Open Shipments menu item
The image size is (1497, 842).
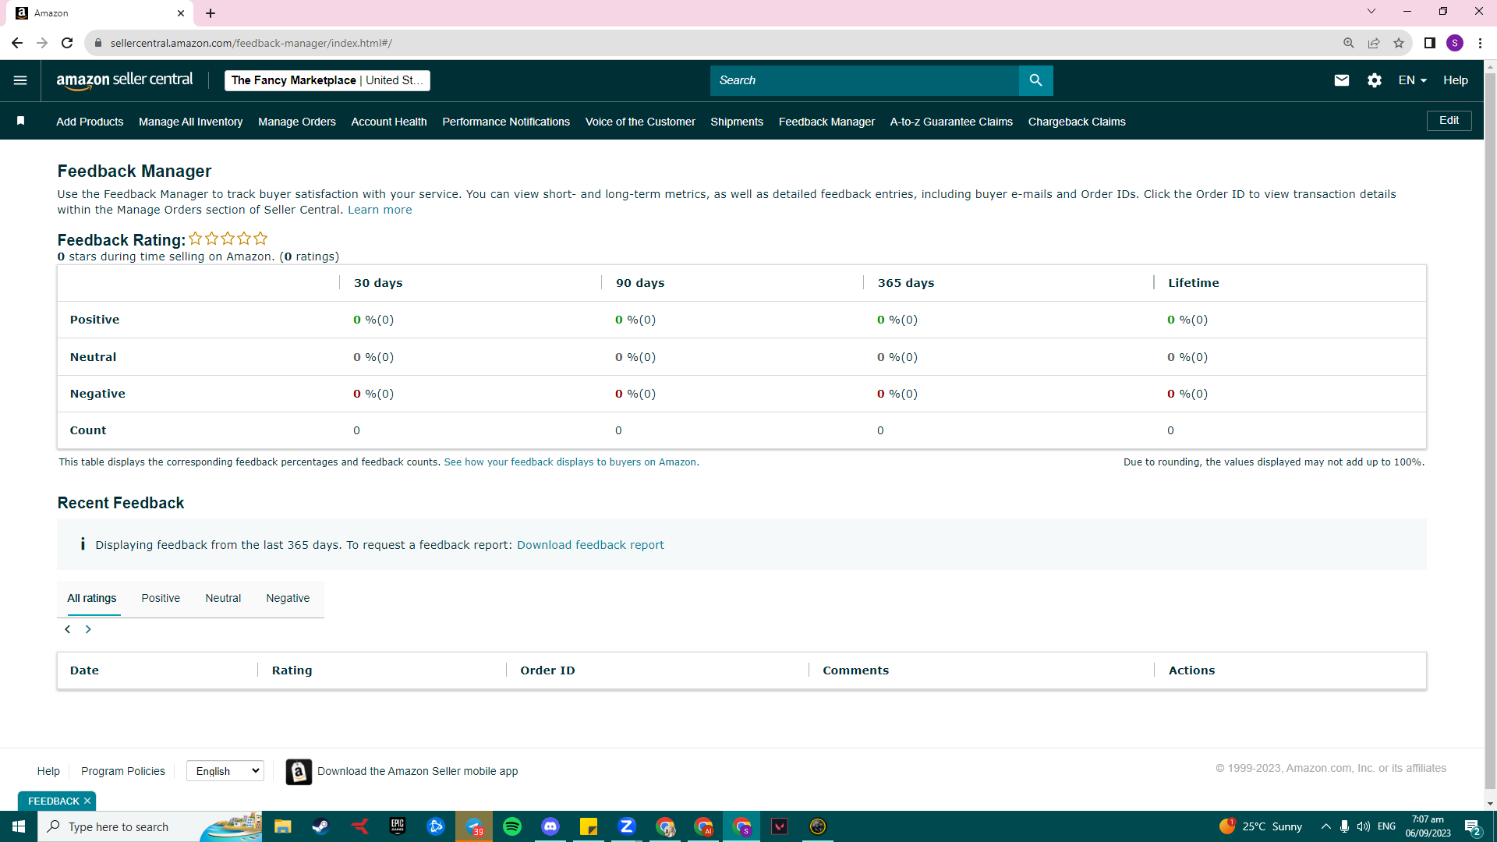pyautogui.click(x=737, y=122)
